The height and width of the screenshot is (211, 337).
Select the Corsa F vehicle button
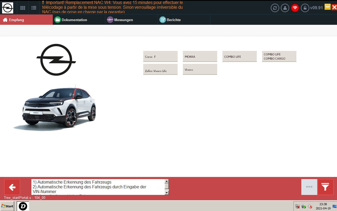(160, 56)
